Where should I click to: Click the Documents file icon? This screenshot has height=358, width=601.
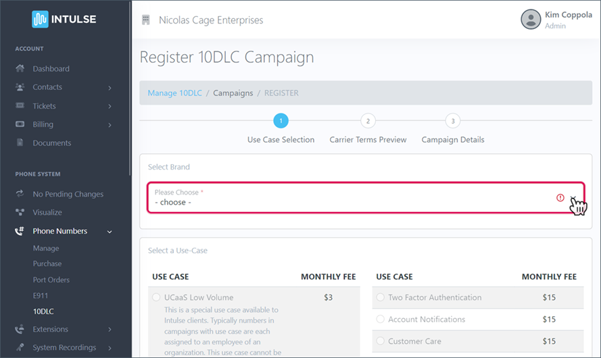20,143
